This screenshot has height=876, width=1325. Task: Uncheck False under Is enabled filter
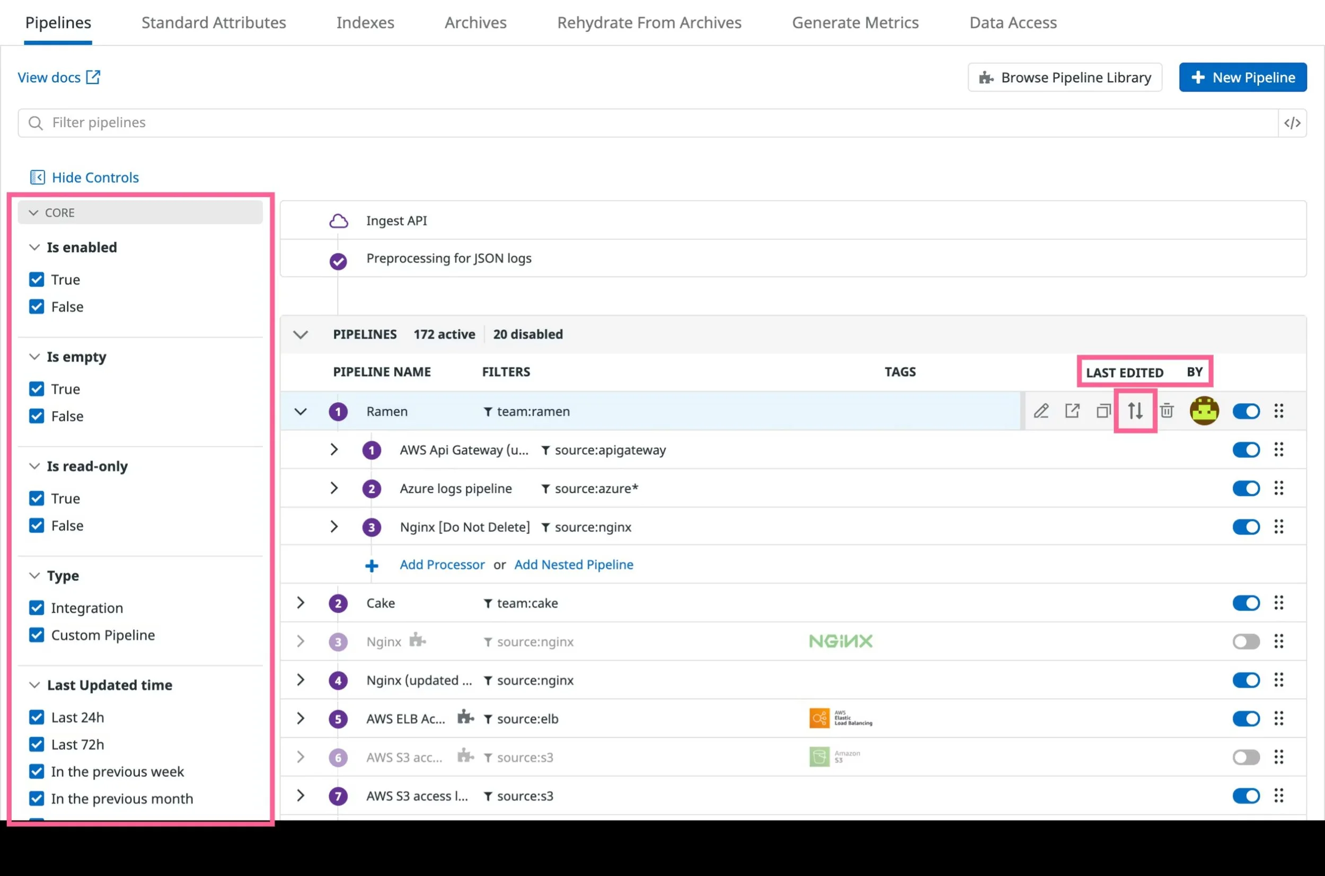click(x=37, y=306)
